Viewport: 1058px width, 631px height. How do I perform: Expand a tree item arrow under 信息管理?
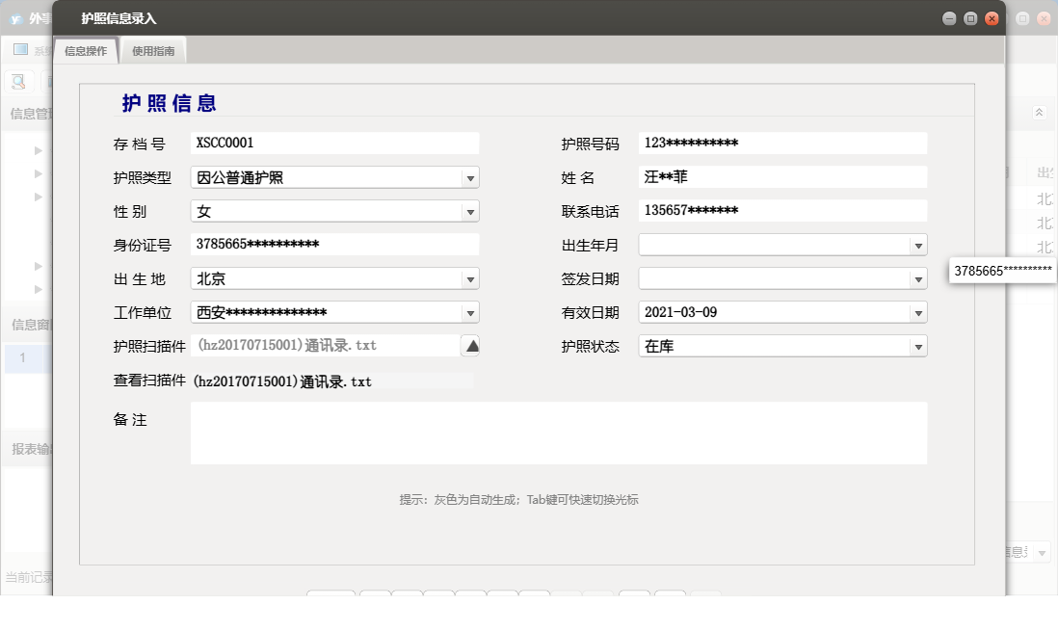click(x=37, y=150)
